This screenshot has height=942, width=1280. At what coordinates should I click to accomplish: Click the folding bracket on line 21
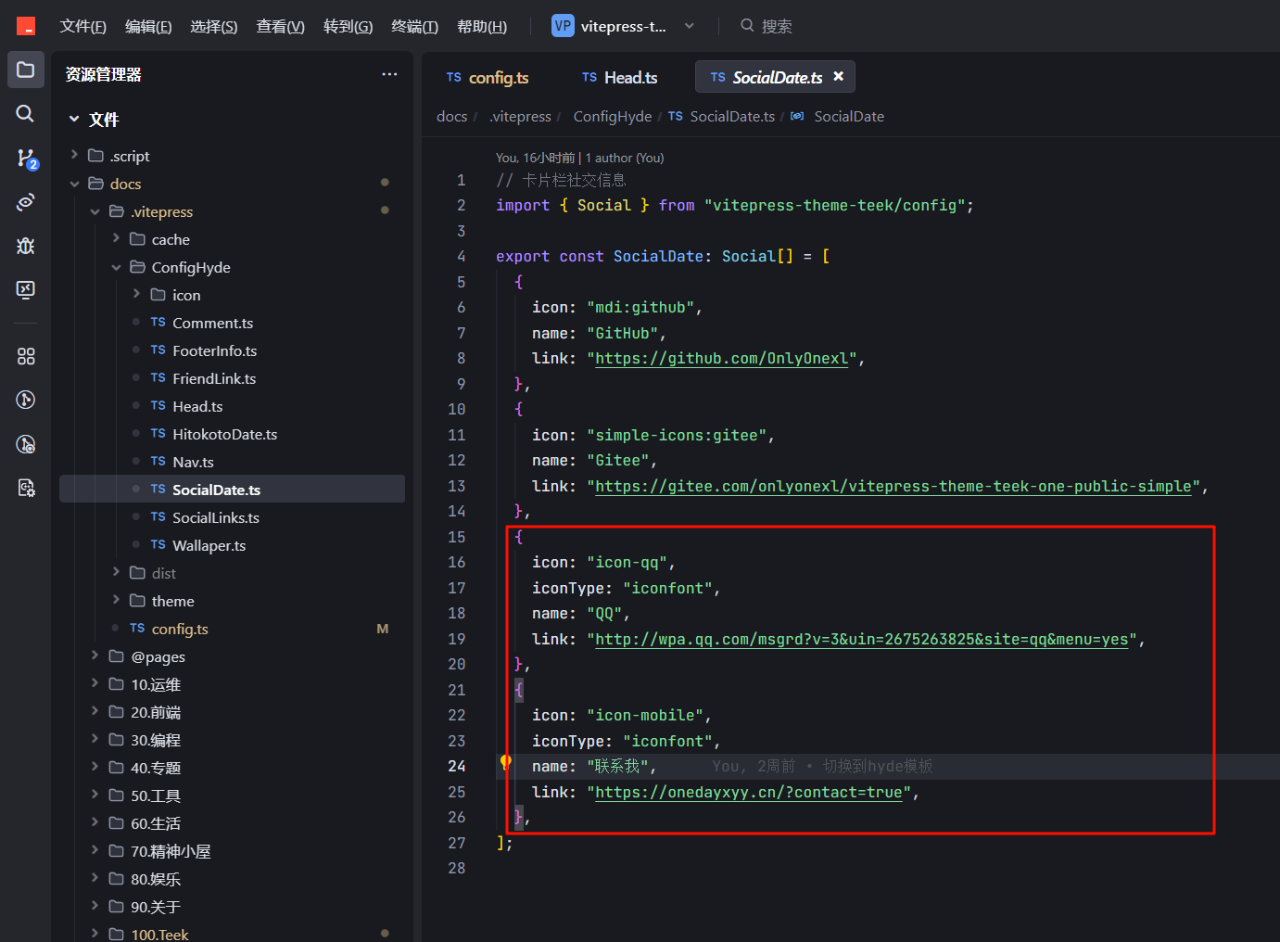519,689
